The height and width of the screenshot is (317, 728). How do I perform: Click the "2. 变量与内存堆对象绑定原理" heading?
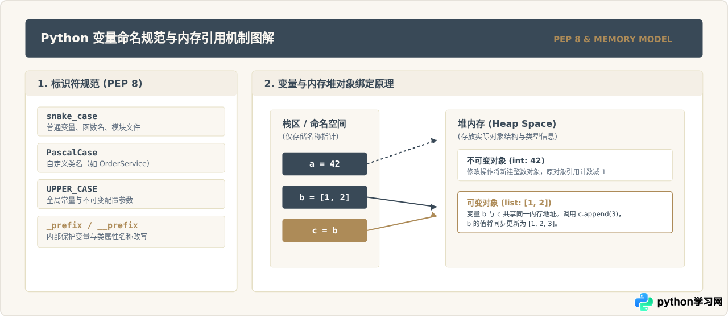click(x=329, y=84)
